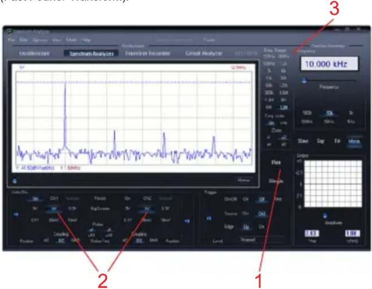
Task: Select the 12k frequency range
Action: (x=269, y=78)
